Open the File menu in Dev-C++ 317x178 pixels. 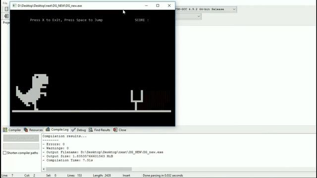coord(5,3)
